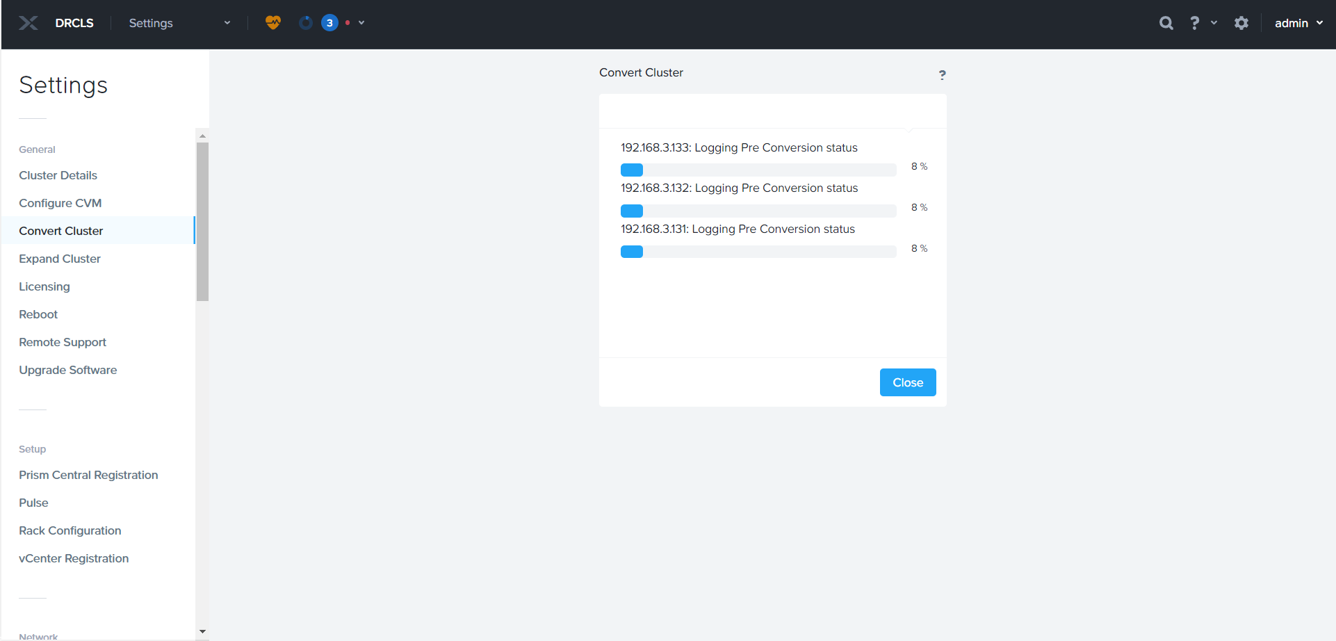This screenshot has height=641, width=1336.
Task: Click the Convert Cluster help question mark
Action: tap(942, 74)
